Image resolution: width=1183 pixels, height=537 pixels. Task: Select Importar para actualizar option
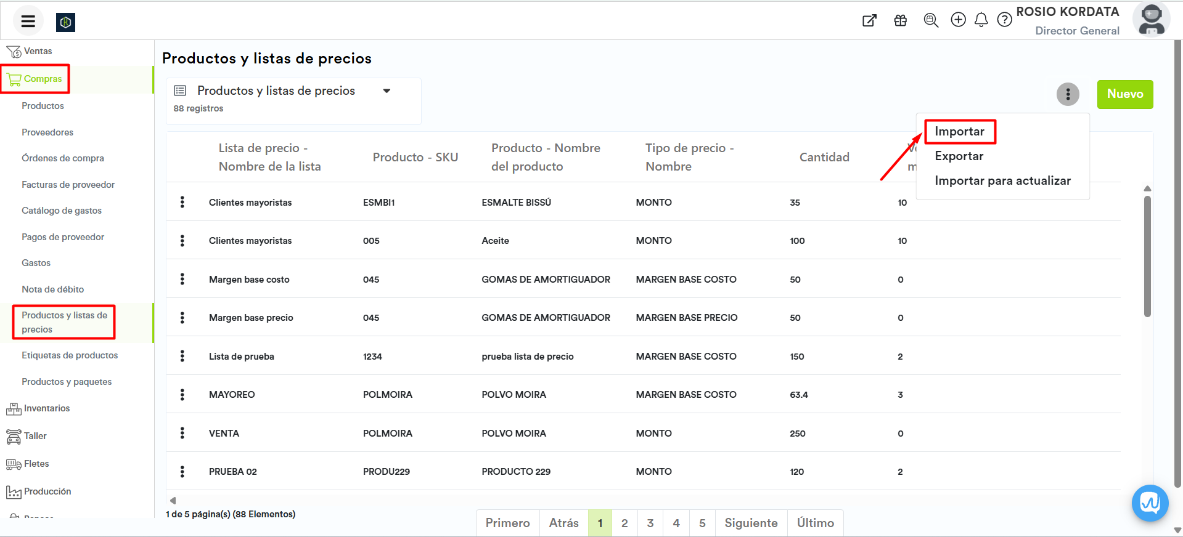click(1002, 181)
